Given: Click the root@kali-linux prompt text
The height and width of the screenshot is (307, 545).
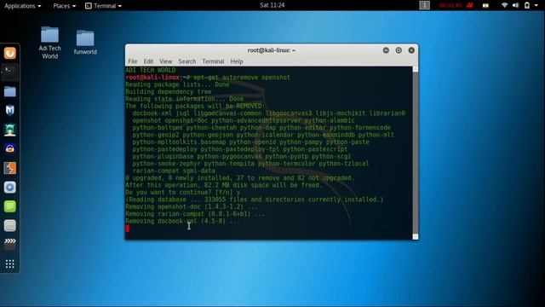Looking at the screenshot, I should 158,78.
